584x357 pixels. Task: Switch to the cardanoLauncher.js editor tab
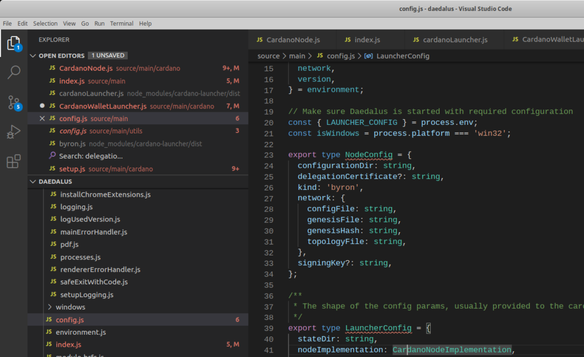453,39
